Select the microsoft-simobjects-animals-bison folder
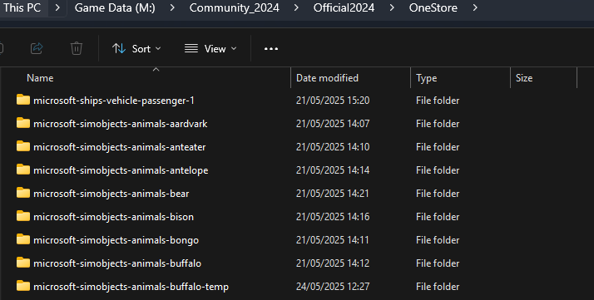The image size is (594, 300). [x=113, y=217]
